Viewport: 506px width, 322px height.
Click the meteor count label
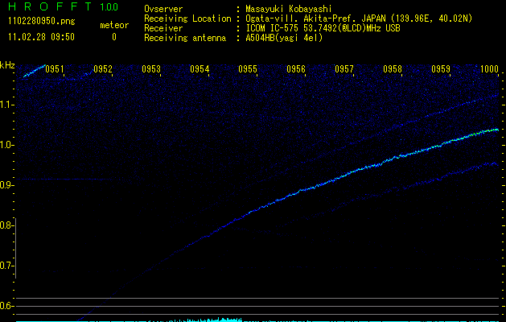click(x=114, y=25)
